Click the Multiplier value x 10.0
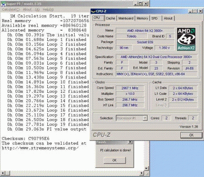Viewport: 204px width, 177px height. [130, 94]
